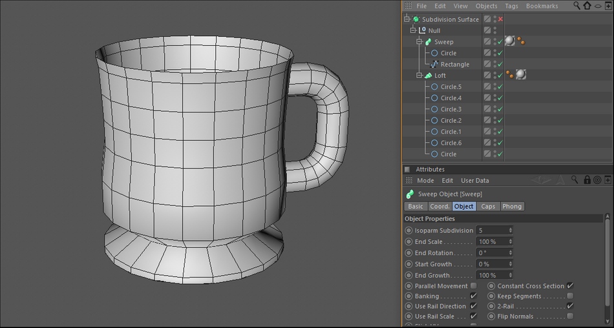Open the Tags menu
Screen dimensions: 614x328
(x=511, y=6)
